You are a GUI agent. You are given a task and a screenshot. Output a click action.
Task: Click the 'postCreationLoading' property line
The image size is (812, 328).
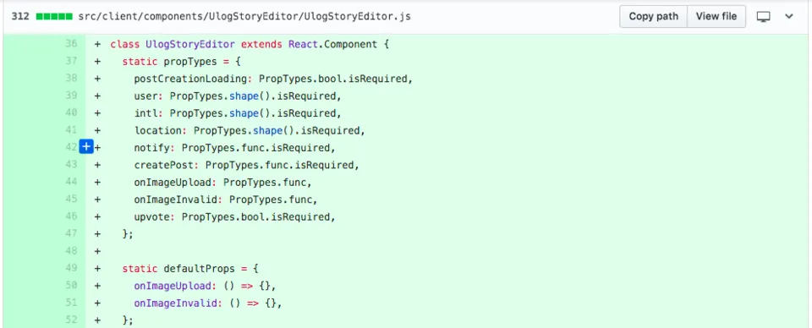pyautogui.click(x=273, y=79)
